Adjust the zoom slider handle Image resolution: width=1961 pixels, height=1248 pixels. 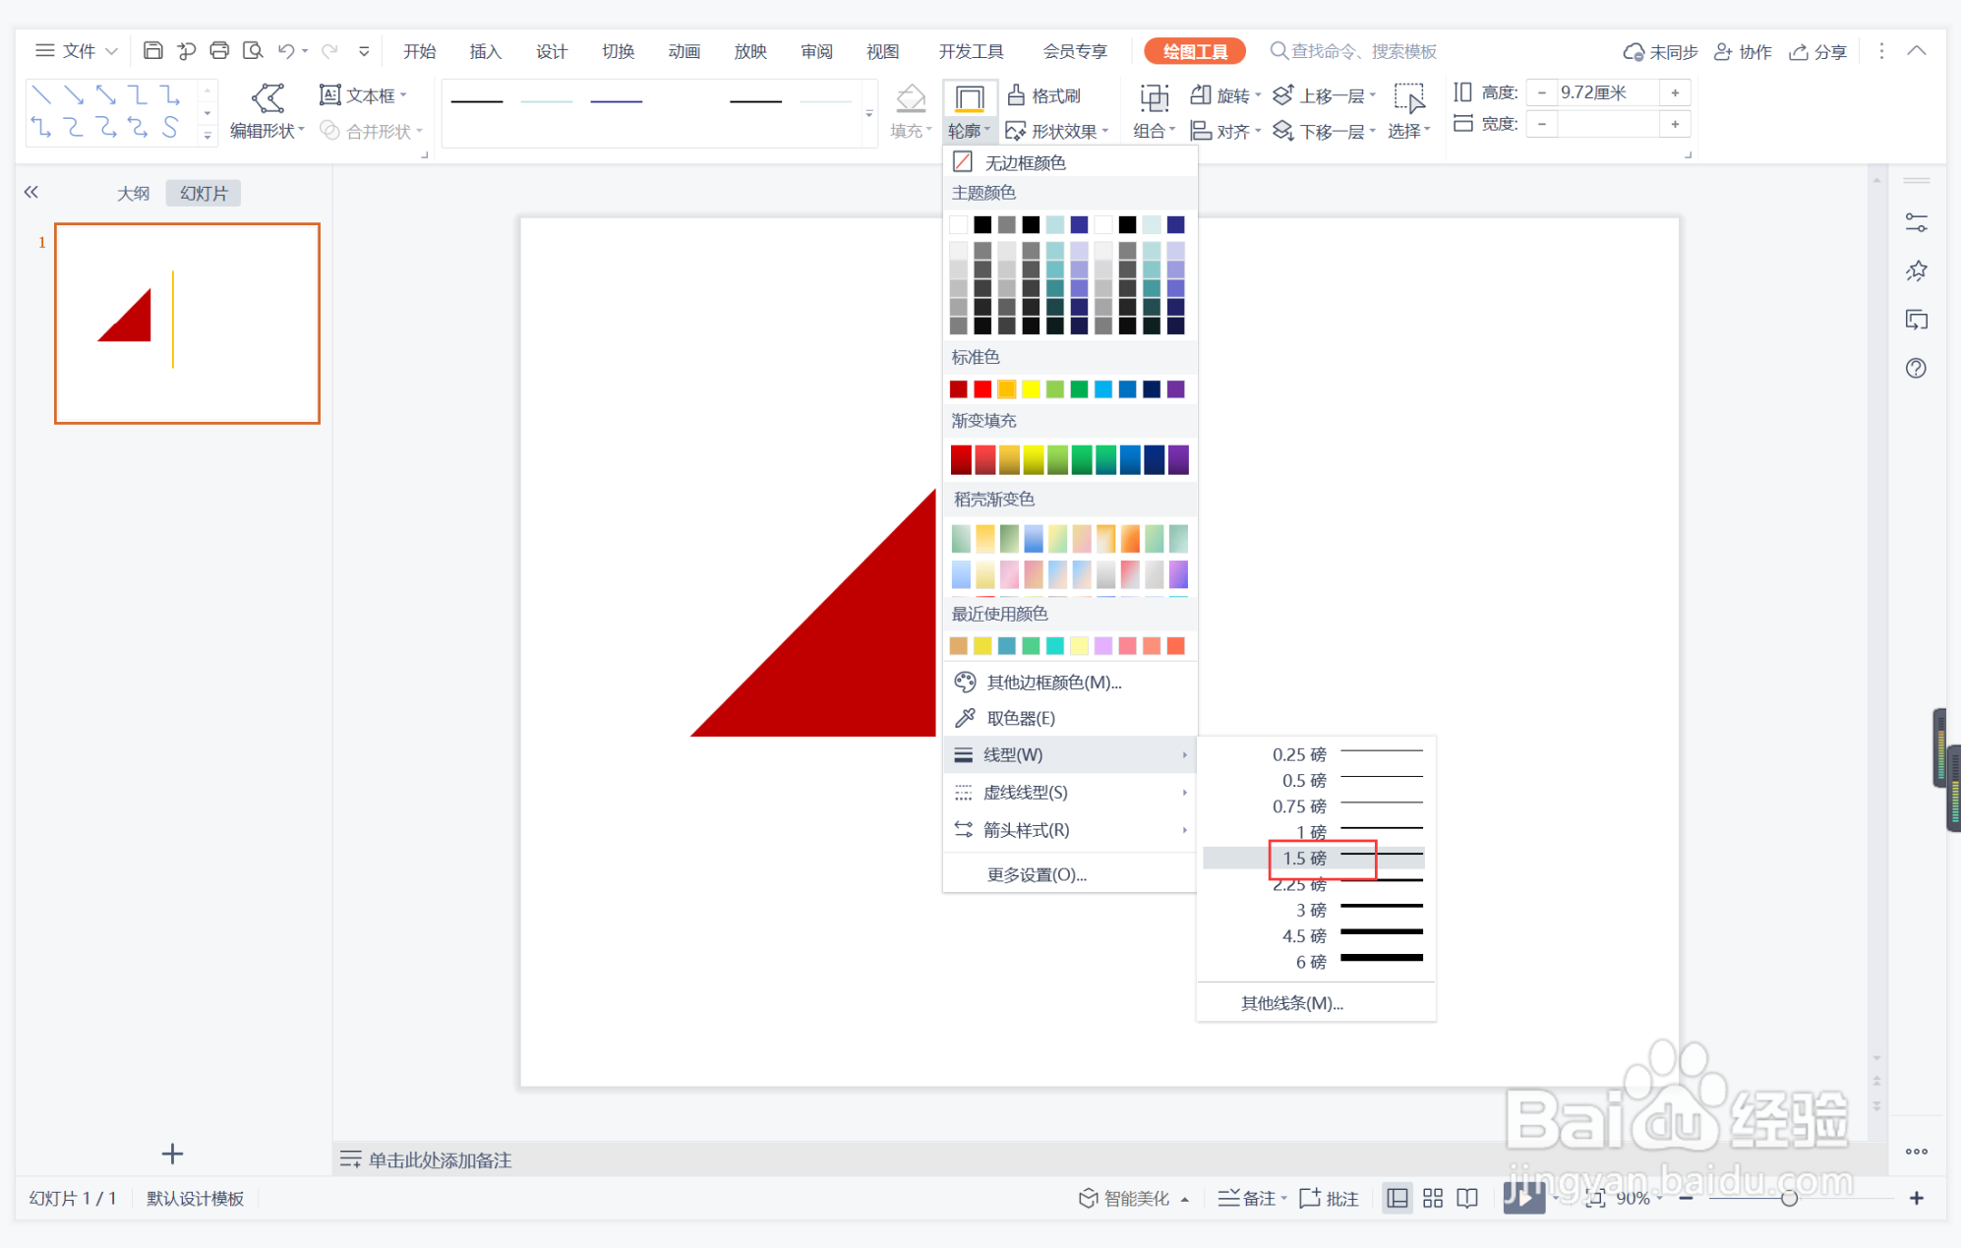point(1789,1198)
